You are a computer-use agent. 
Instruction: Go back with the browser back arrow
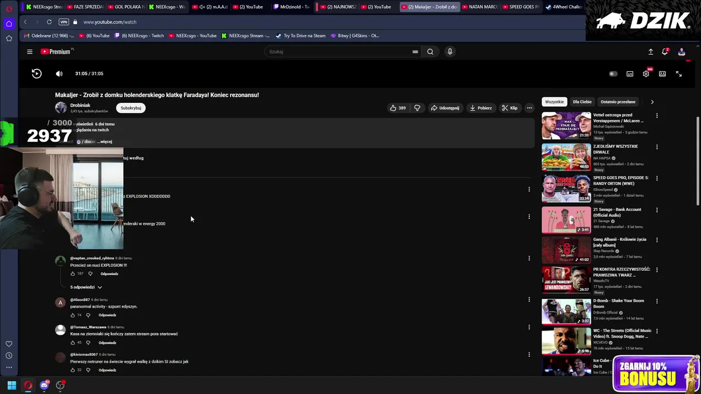pos(25,22)
